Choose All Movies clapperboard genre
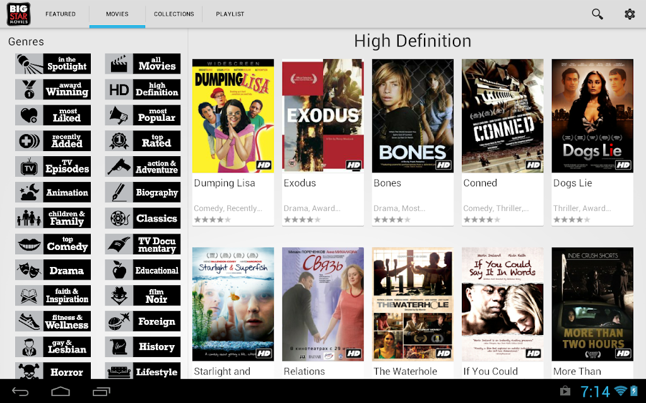Screen dimensions: 646x403 pos(143,64)
